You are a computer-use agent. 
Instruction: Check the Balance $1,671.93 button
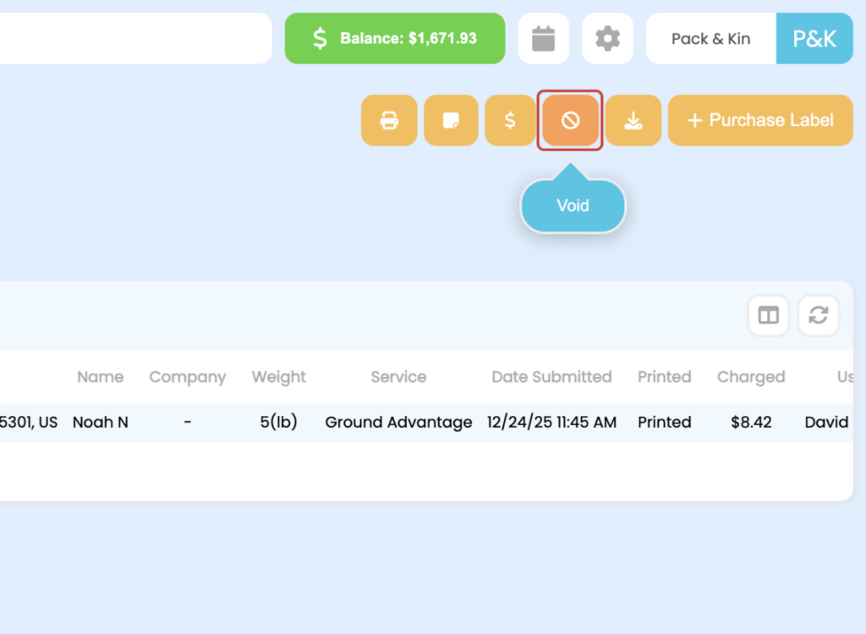pos(394,38)
